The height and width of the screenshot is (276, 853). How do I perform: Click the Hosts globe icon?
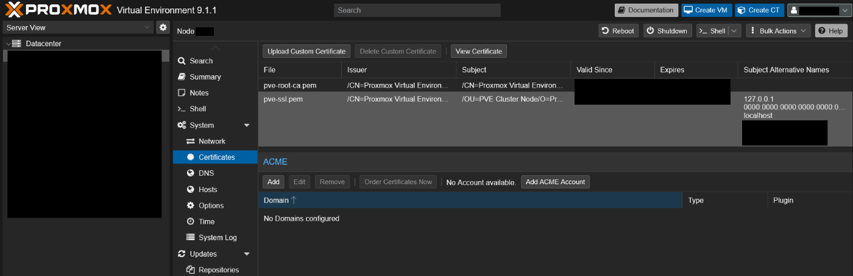click(191, 190)
